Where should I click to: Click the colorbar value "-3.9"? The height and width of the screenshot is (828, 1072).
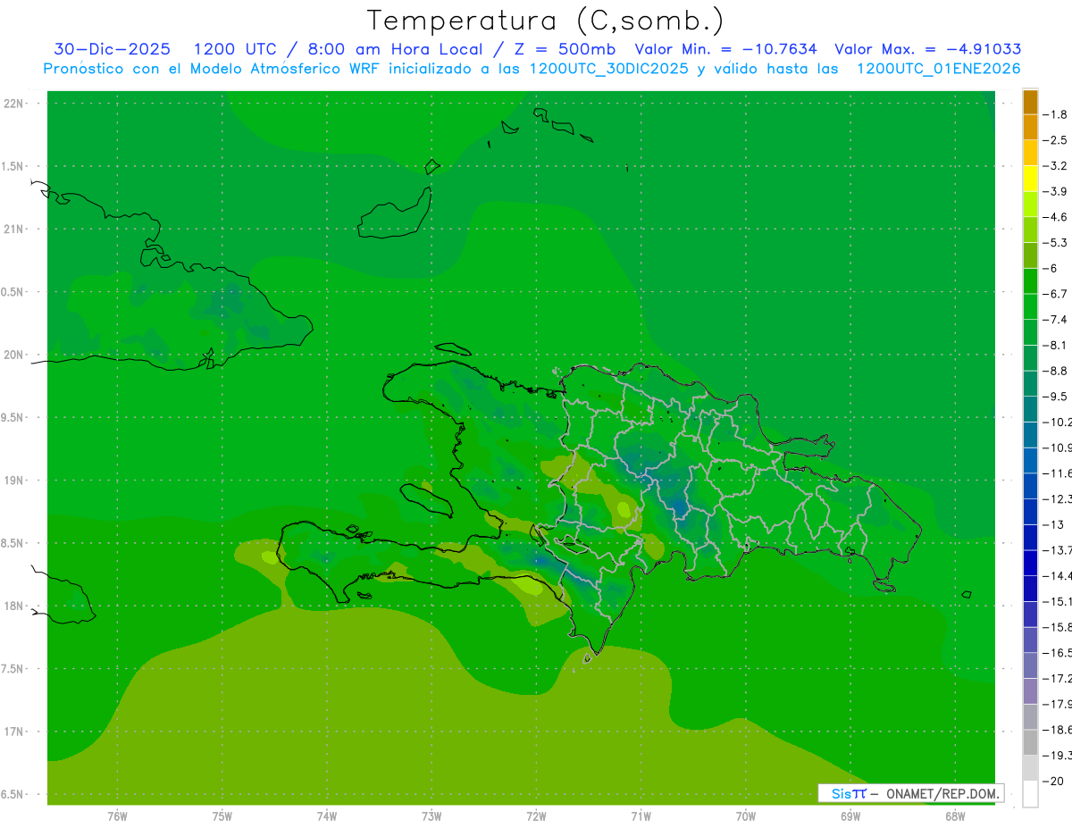point(1056,191)
